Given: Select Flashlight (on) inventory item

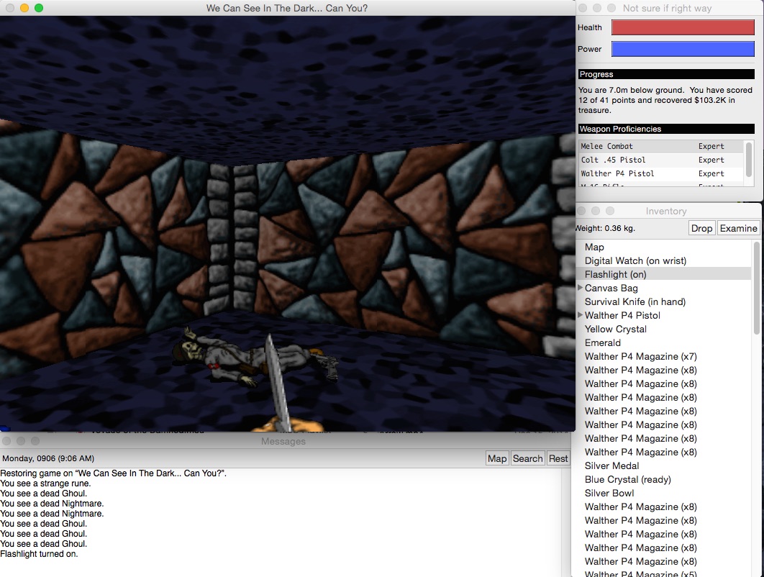Looking at the screenshot, I should (x=663, y=274).
